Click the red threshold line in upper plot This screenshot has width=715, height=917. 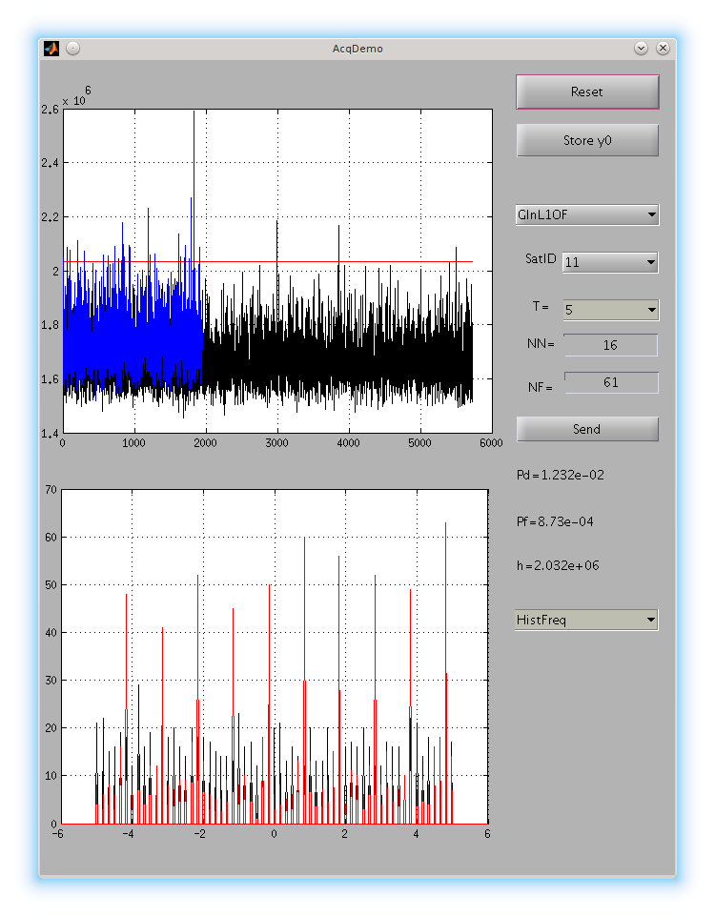(x=334, y=261)
